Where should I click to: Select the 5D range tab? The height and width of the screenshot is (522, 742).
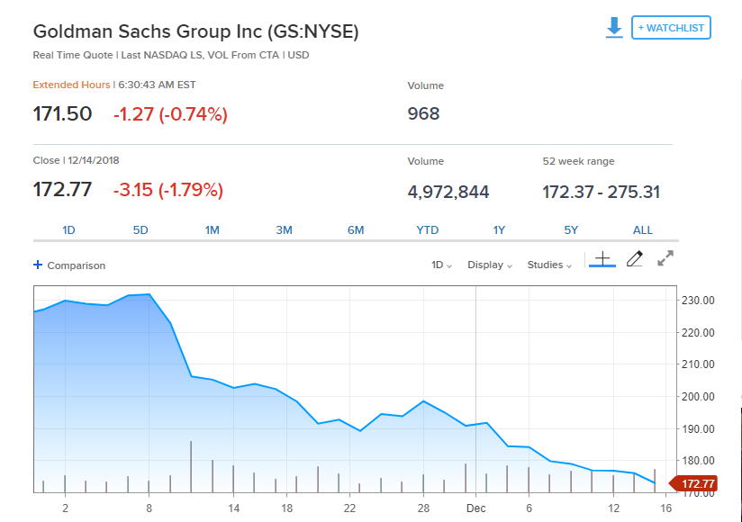pos(140,230)
